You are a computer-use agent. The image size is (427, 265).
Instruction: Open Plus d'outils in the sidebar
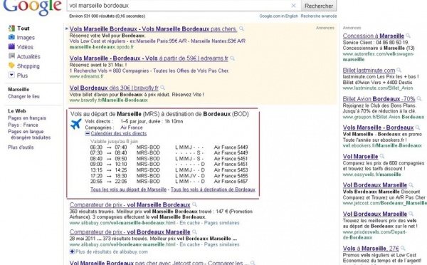tap(21, 147)
